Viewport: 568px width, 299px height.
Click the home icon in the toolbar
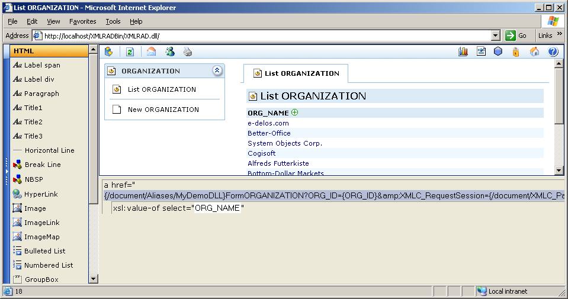pos(534,52)
